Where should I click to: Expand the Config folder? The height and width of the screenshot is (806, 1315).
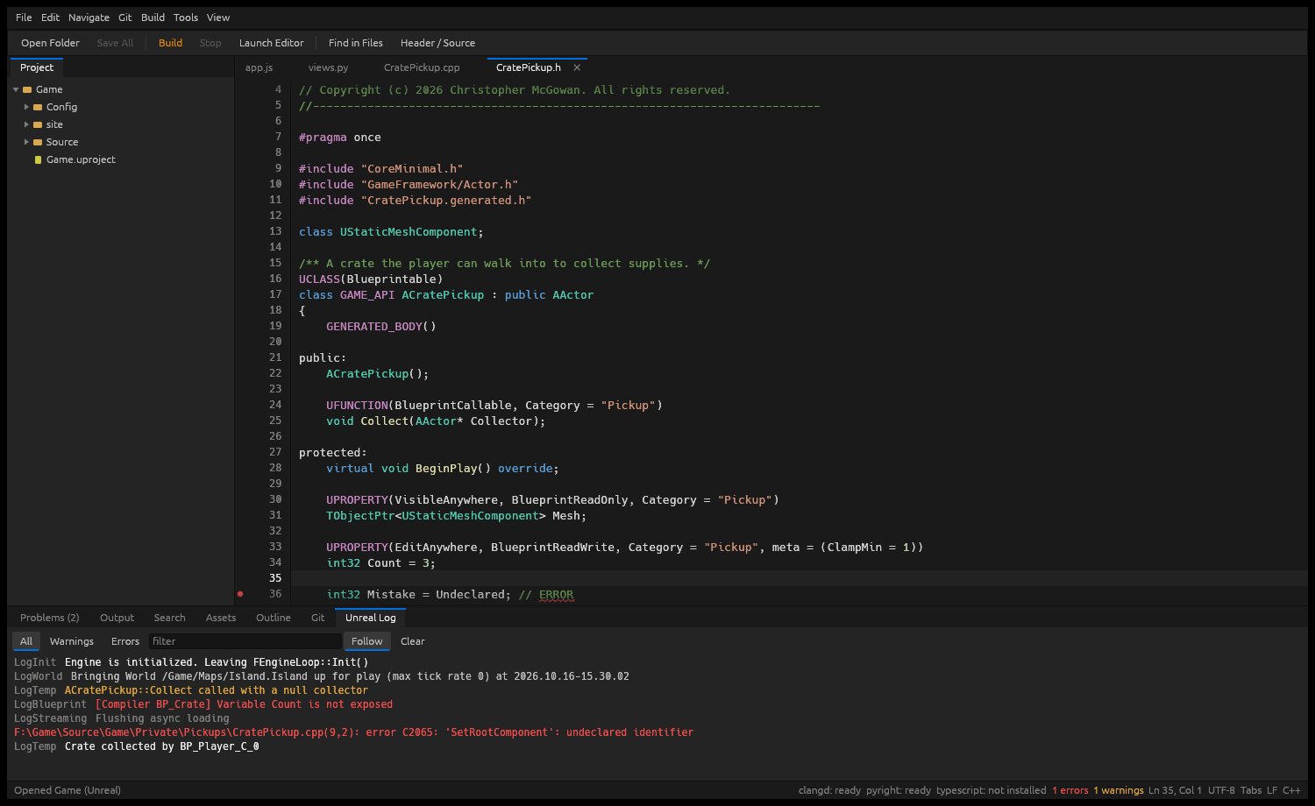pos(26,107)
